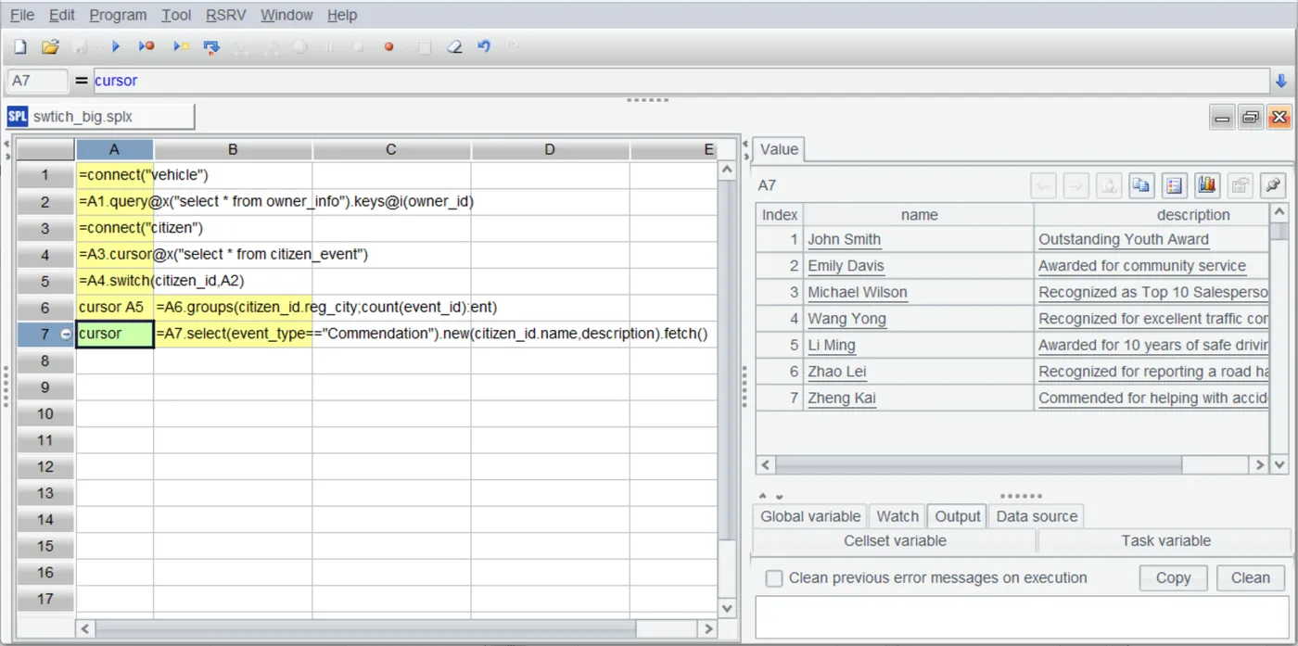Screen dimensions: 1298x646
Task: Click the Task variable header
Action: coord(1165,541)
